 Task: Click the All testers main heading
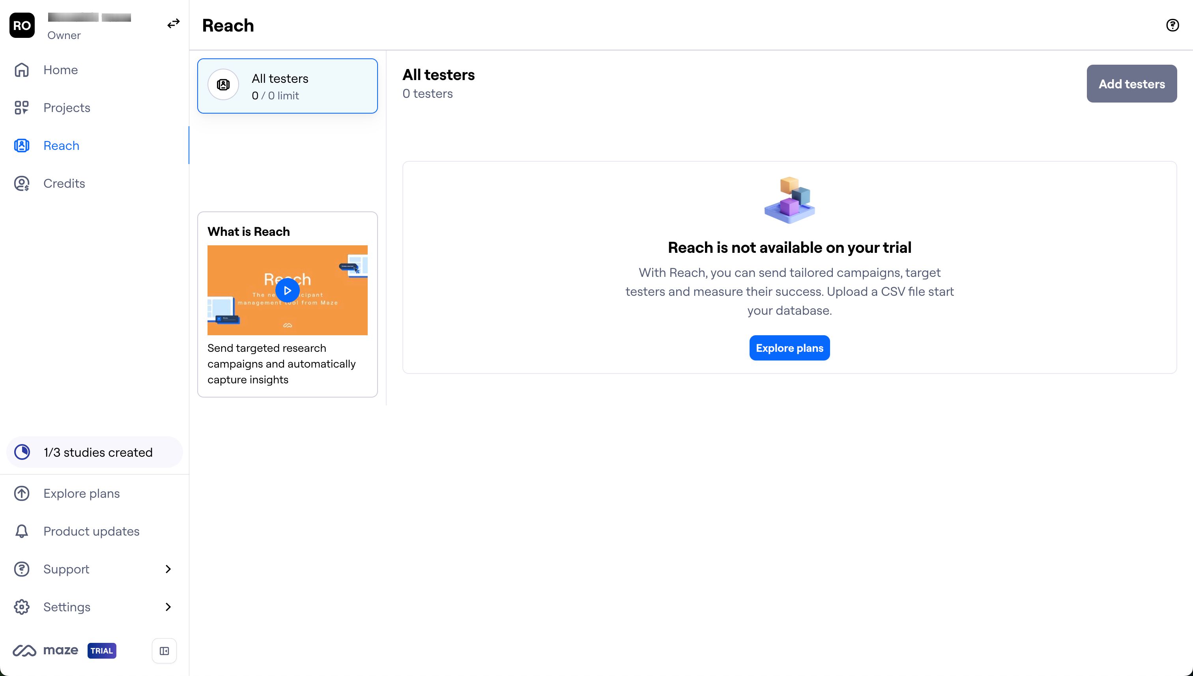(438, 75)
